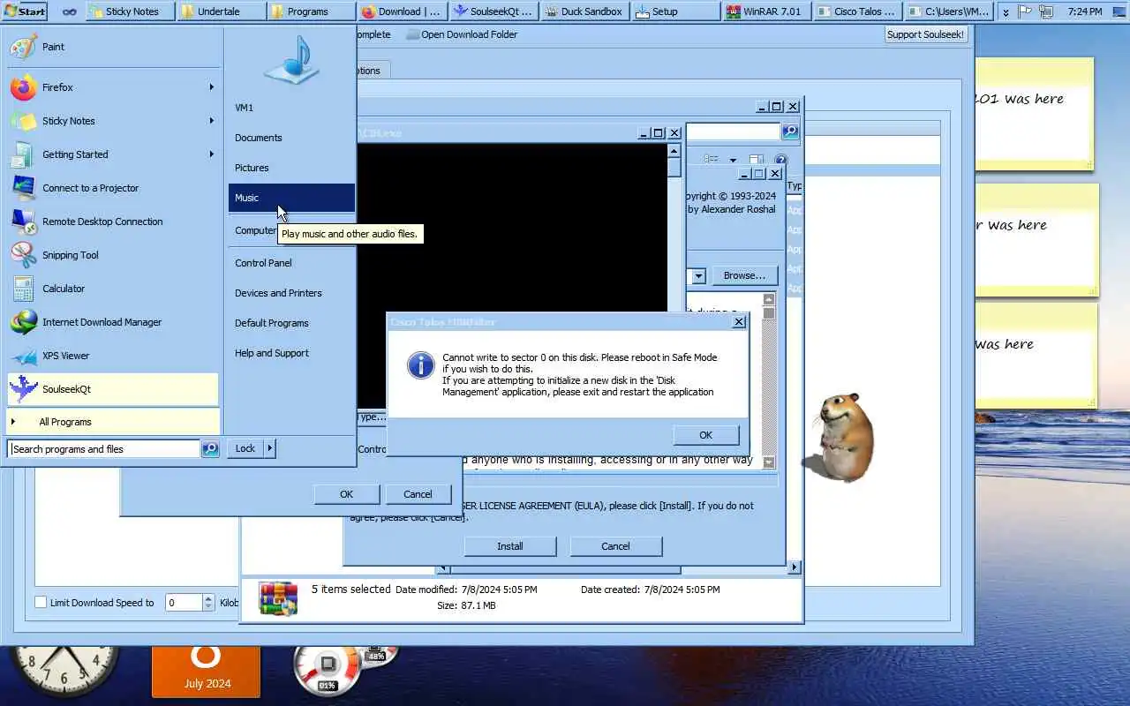
Task: Click the Support Soulseek! button
Action: click(926, 34)
